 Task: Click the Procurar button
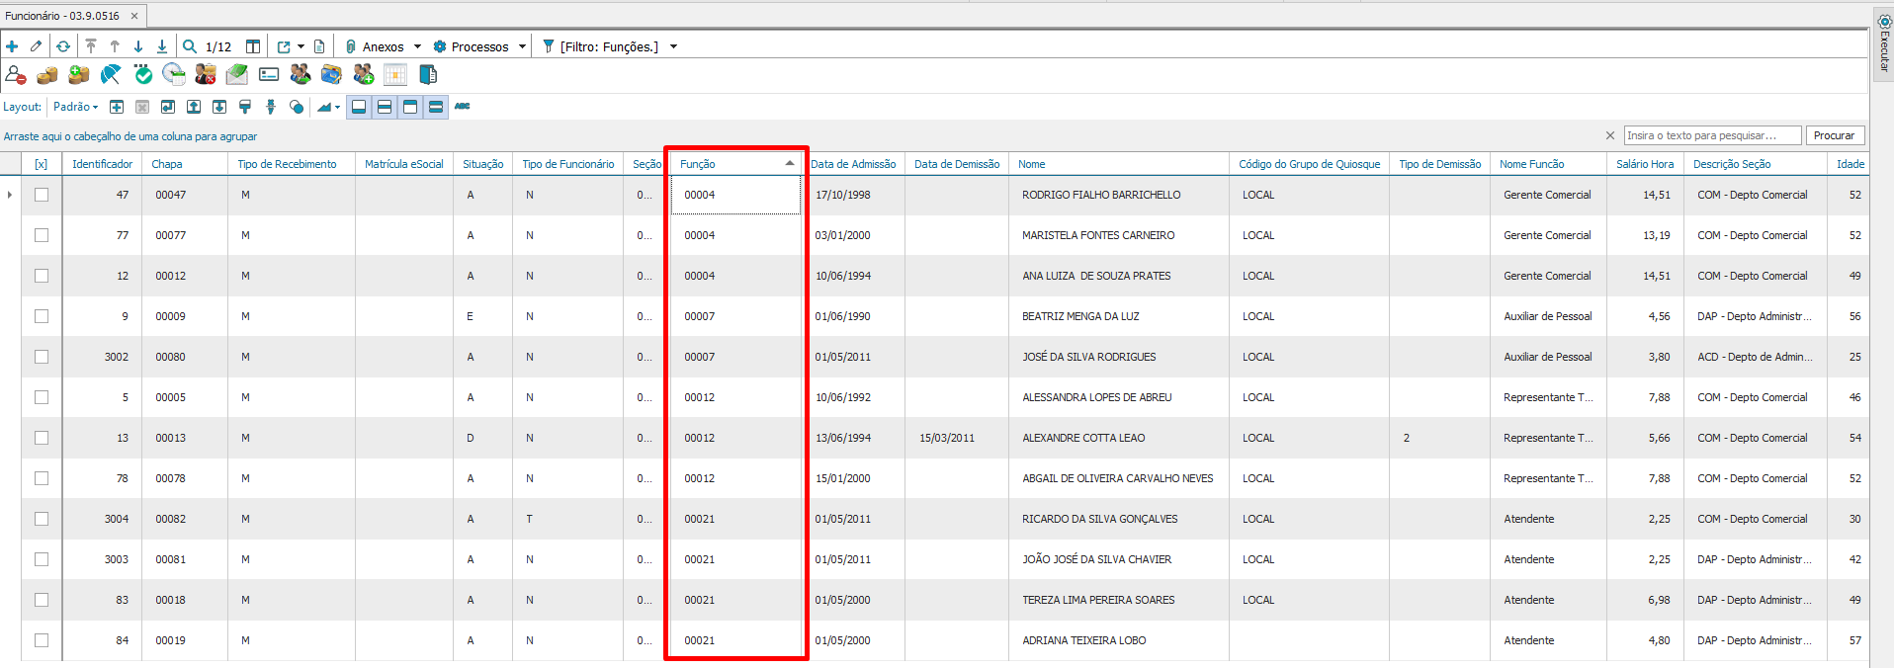pyautogui.click(x=1834, y=135)
